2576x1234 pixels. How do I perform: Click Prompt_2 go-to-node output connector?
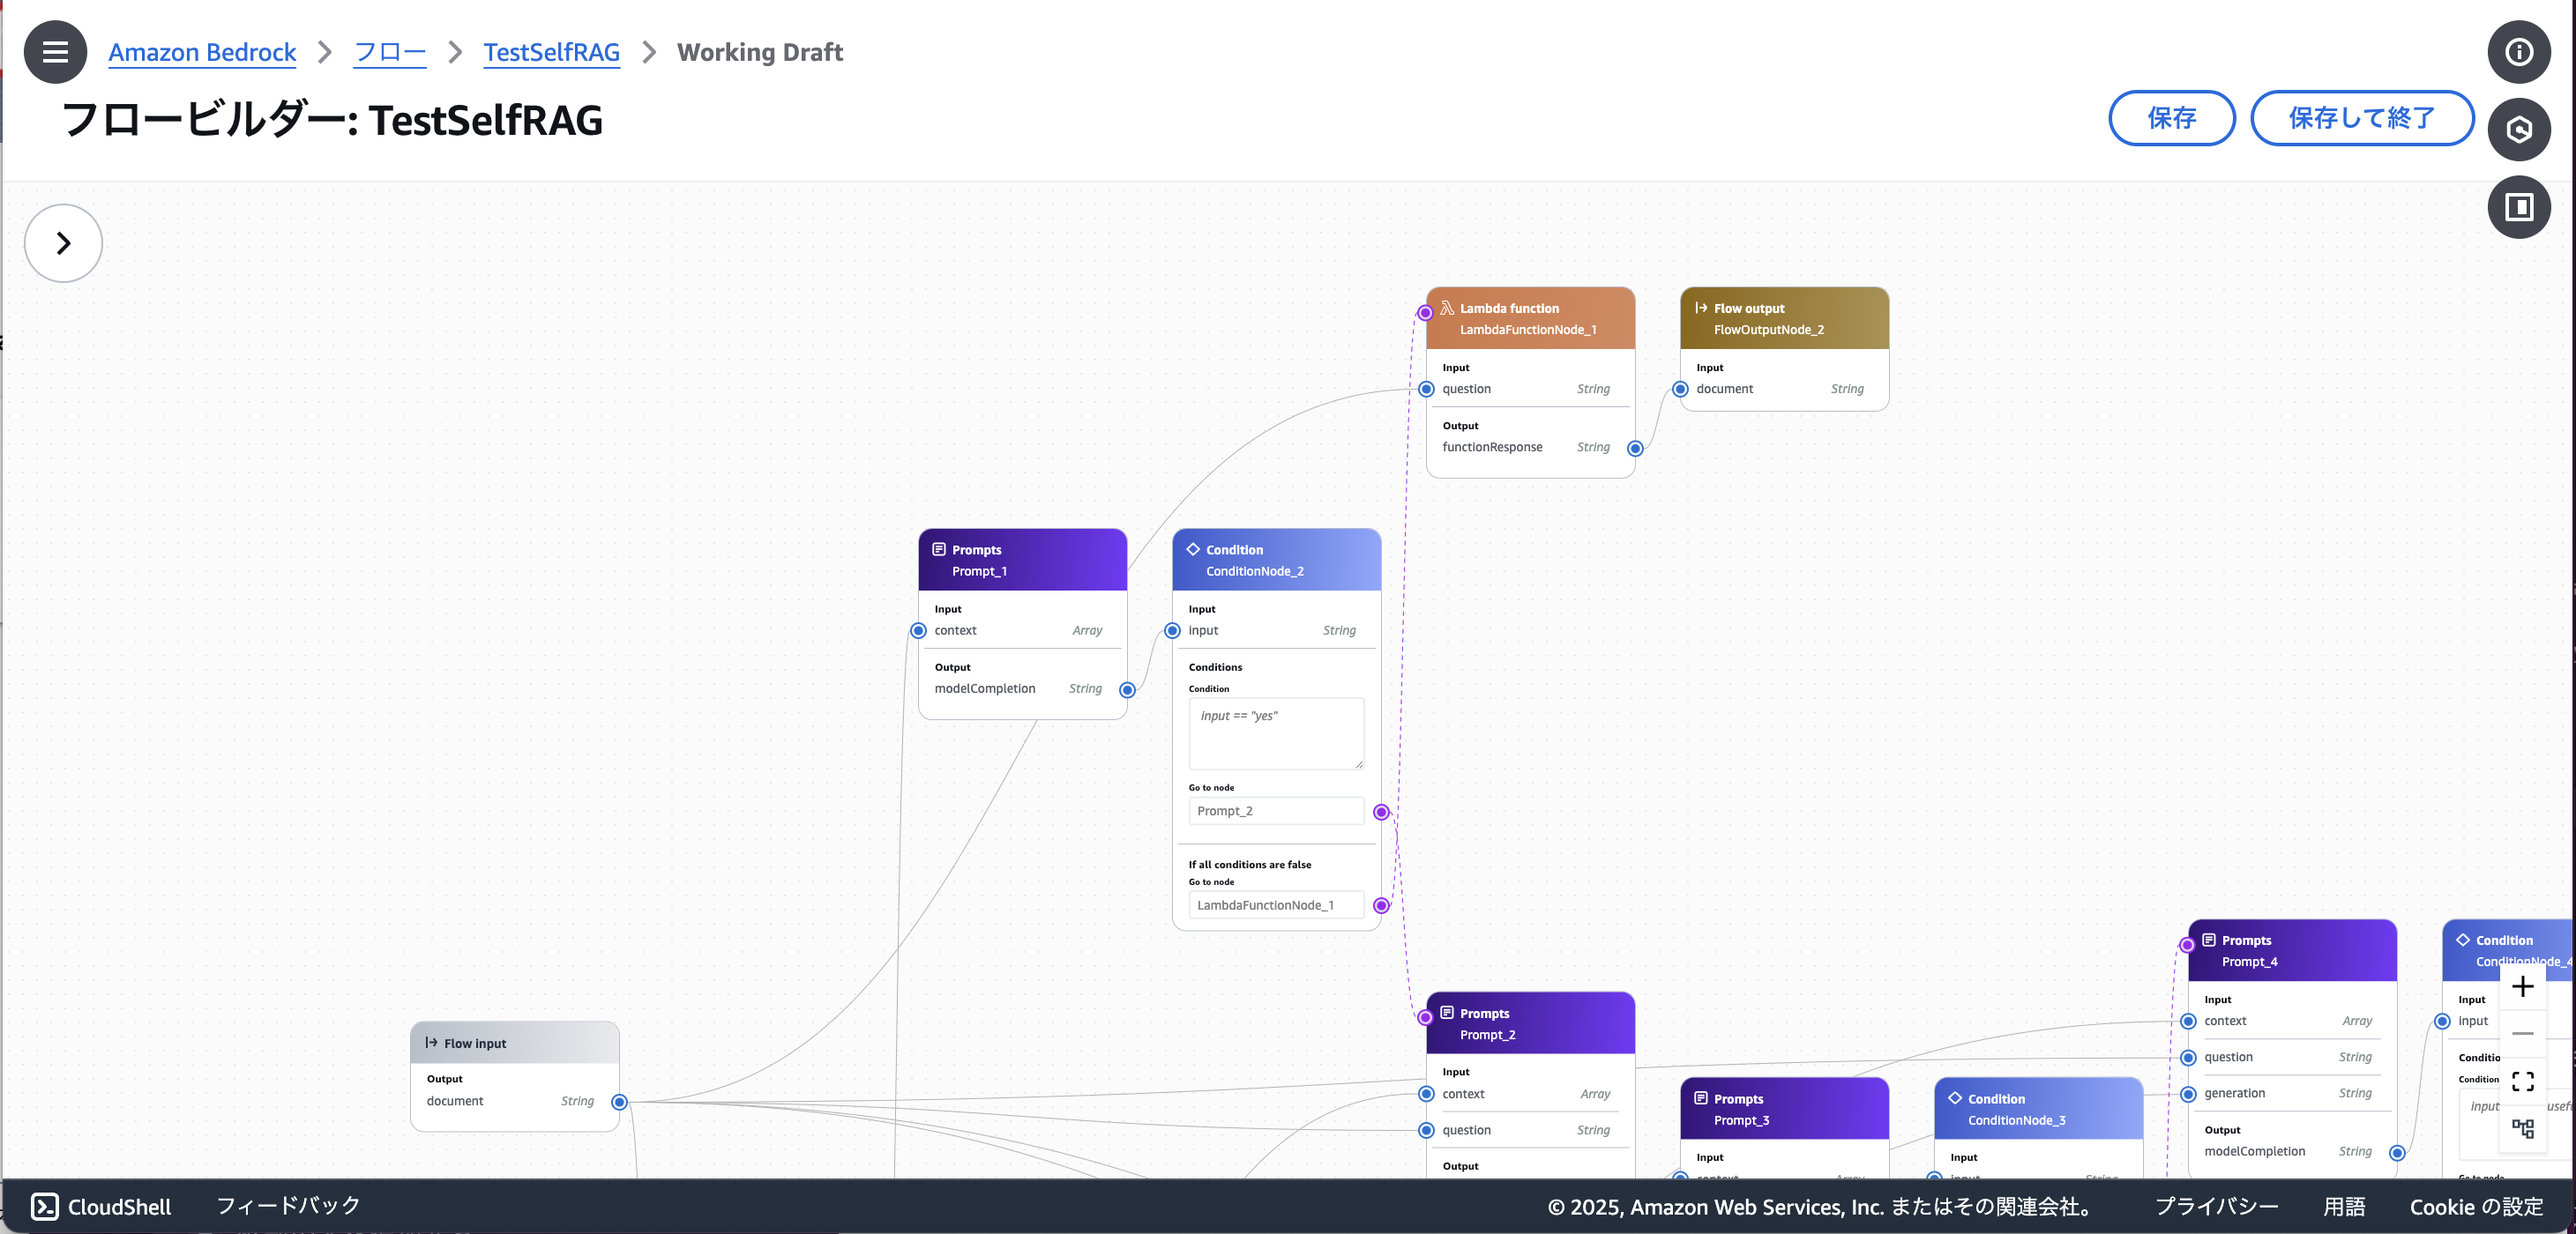1381,813
